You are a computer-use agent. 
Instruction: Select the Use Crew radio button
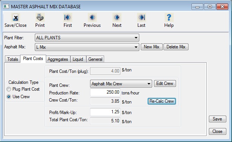click(9, 97)
